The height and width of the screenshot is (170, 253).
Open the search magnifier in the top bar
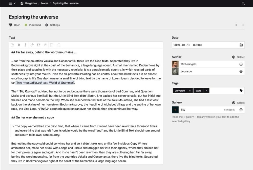(243, 3)
